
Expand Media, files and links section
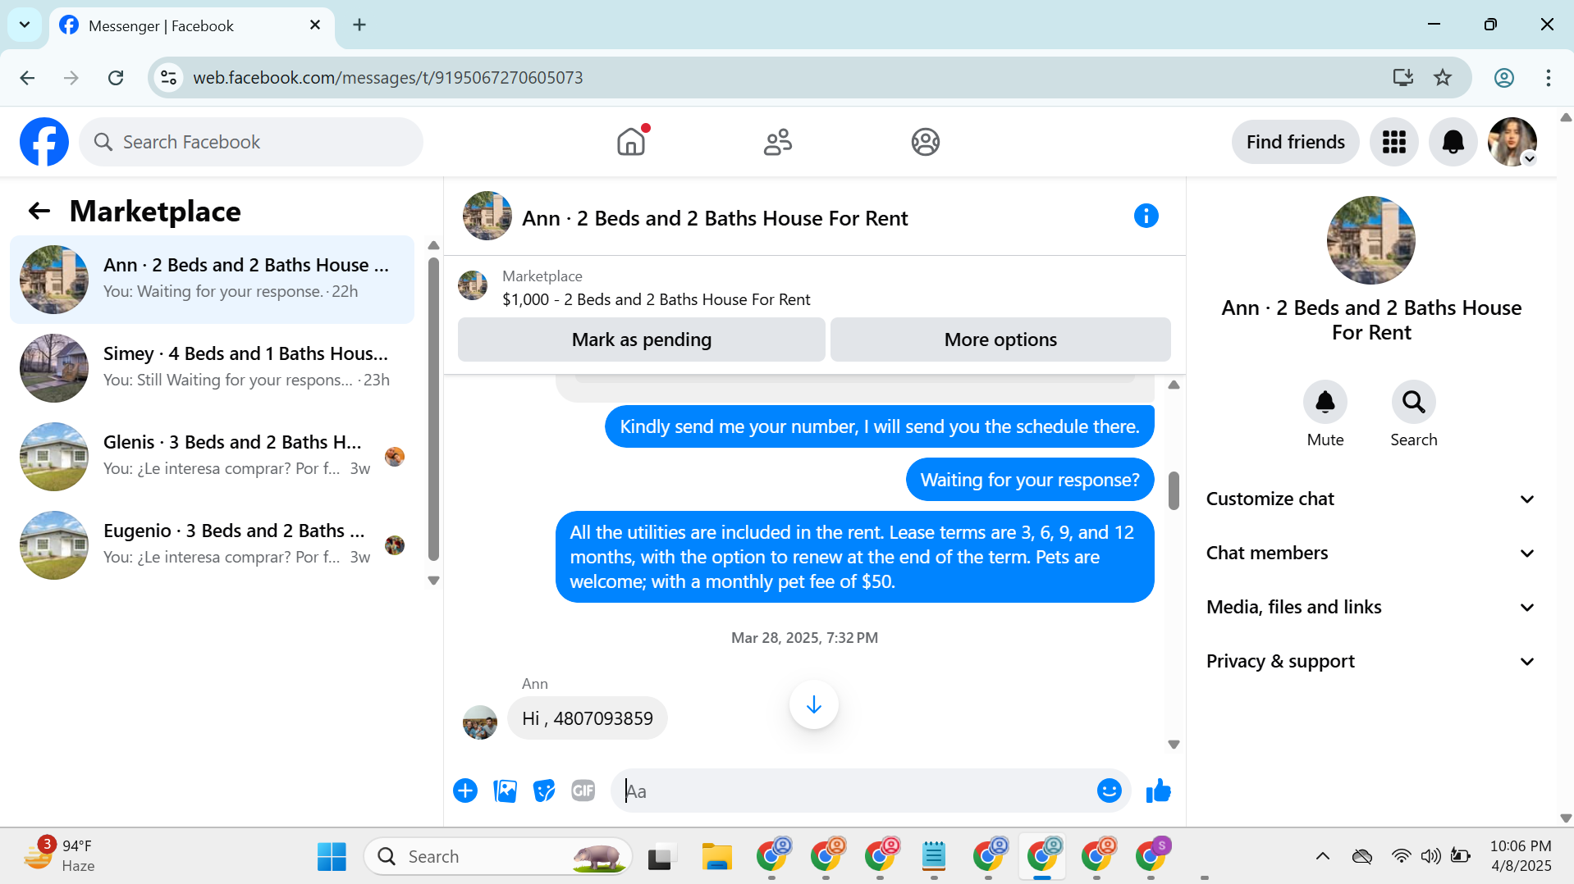click(1370, 607)
